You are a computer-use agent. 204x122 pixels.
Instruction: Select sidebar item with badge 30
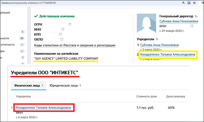[22, 38]
